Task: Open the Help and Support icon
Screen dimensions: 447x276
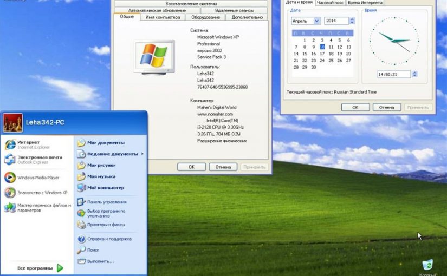Action: [x=81, y=239]
